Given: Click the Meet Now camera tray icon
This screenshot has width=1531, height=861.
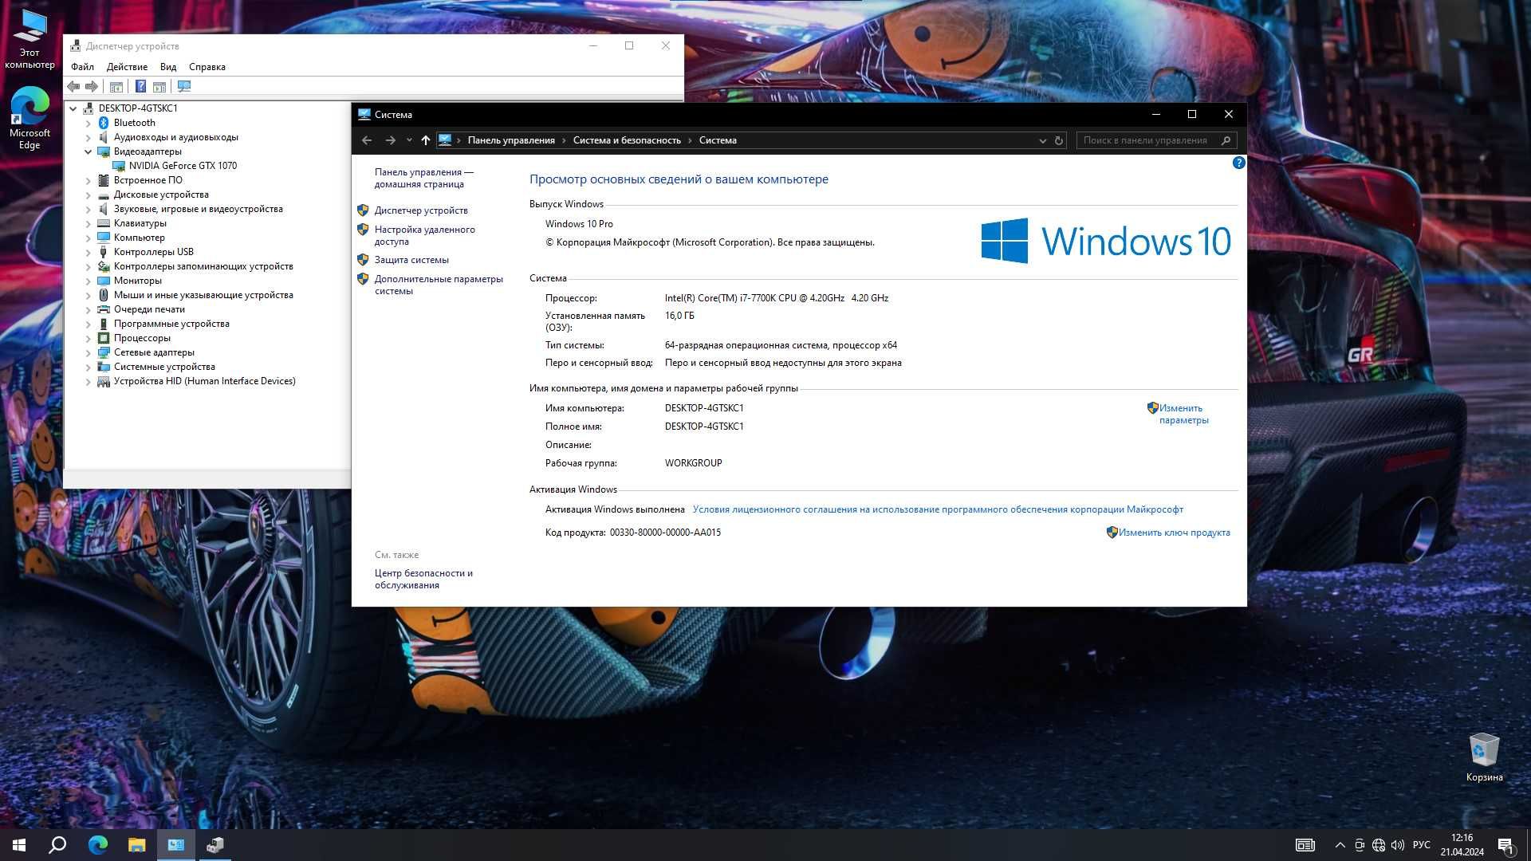Looking at the screenshot, I should (x=1360, y=845).
